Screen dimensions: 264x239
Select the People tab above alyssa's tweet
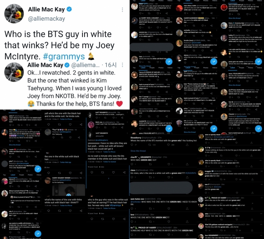tap(21, 175)
